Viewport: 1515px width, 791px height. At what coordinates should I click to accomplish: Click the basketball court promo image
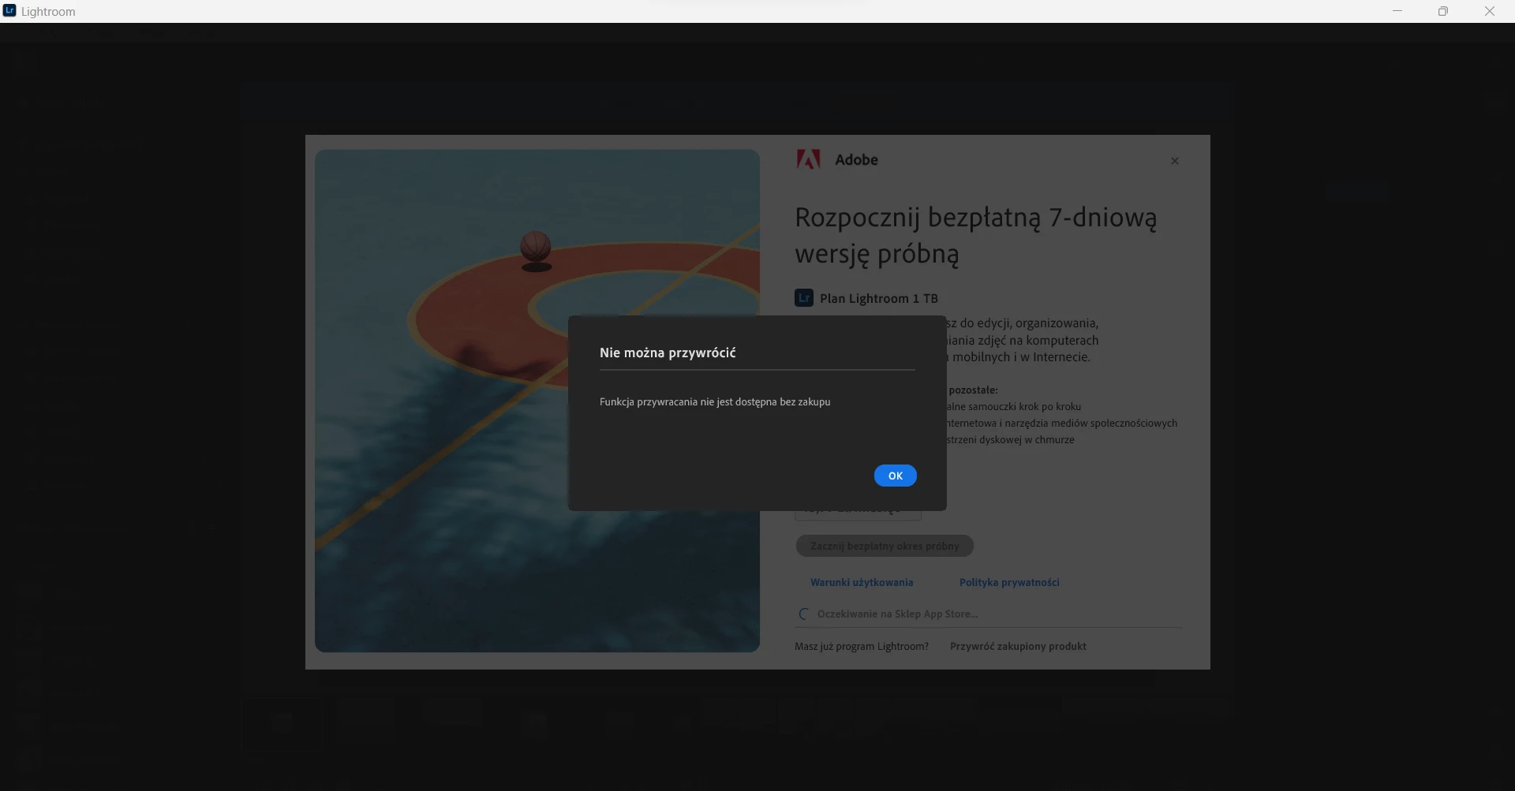click(x=537, y=401)
